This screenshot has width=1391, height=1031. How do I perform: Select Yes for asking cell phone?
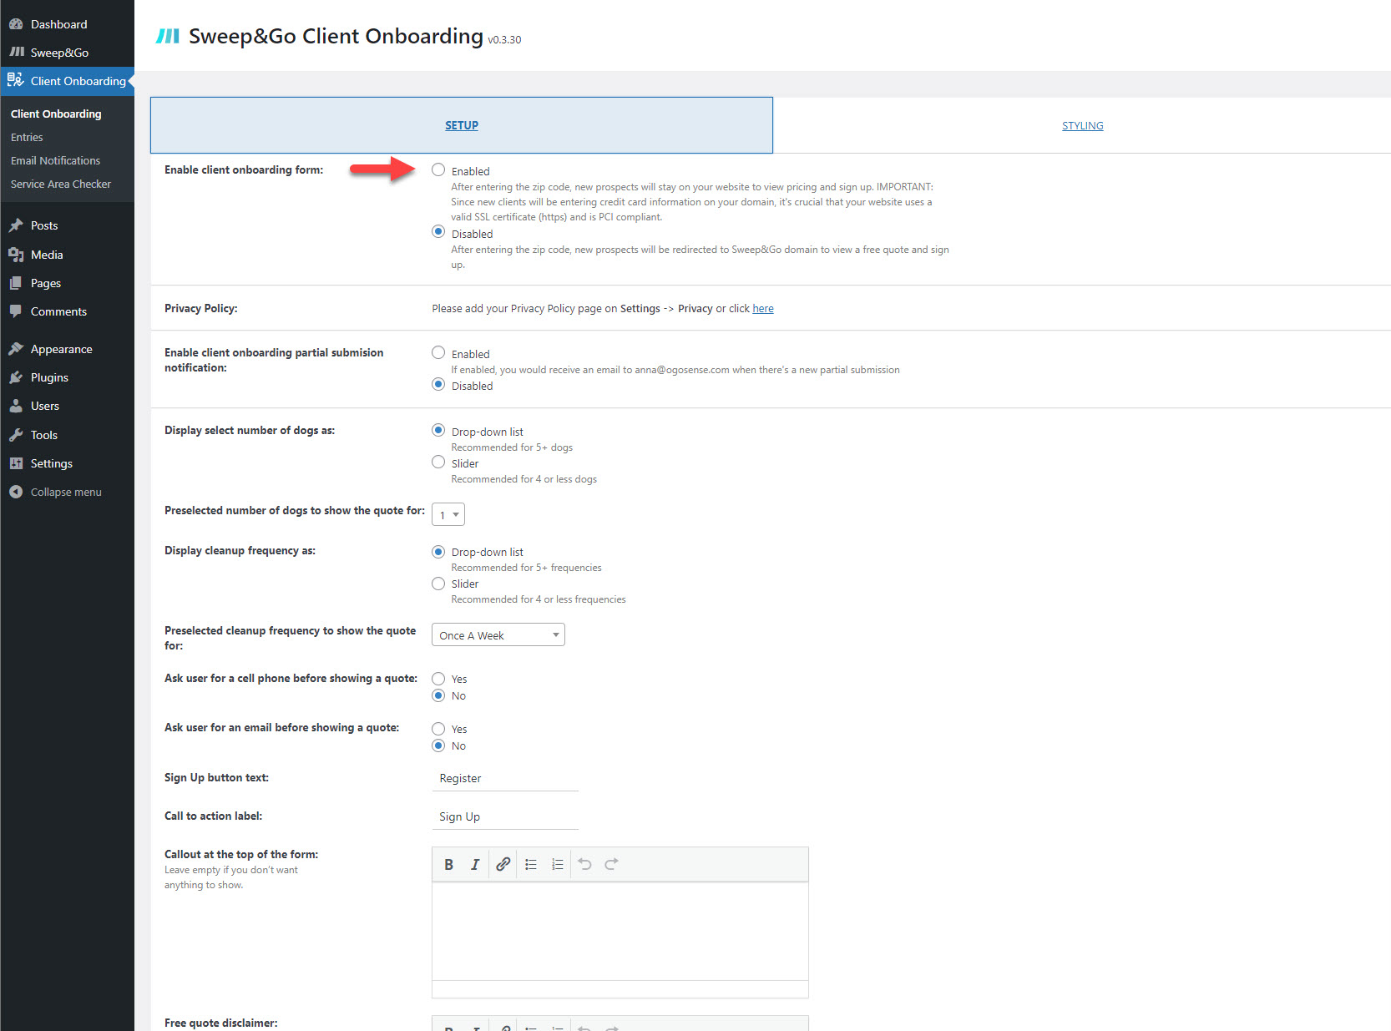point(438,679)
